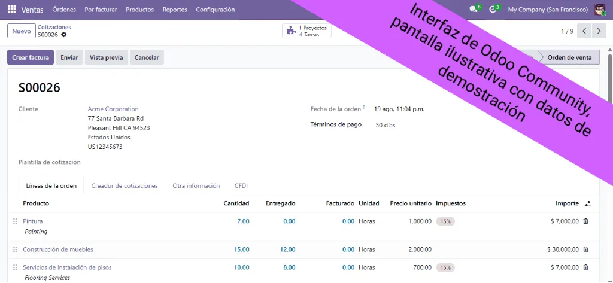Image resolution: width=613 pixels, height=283 pixels.
Task: Delete the Construcción de muebles line
Action: tap(585, 249)
